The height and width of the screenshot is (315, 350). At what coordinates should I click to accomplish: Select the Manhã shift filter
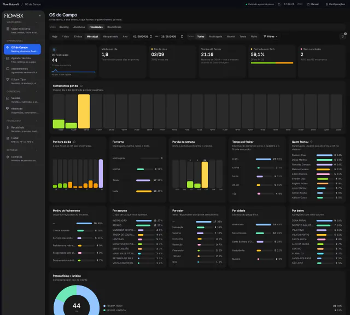(x=231, y=37)
